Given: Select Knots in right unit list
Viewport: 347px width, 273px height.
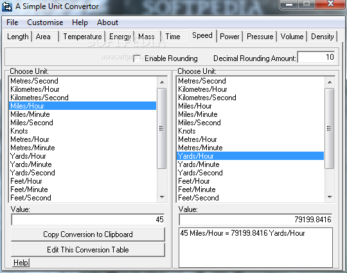Looking at the screenshot, I should (x=251, y=131).
